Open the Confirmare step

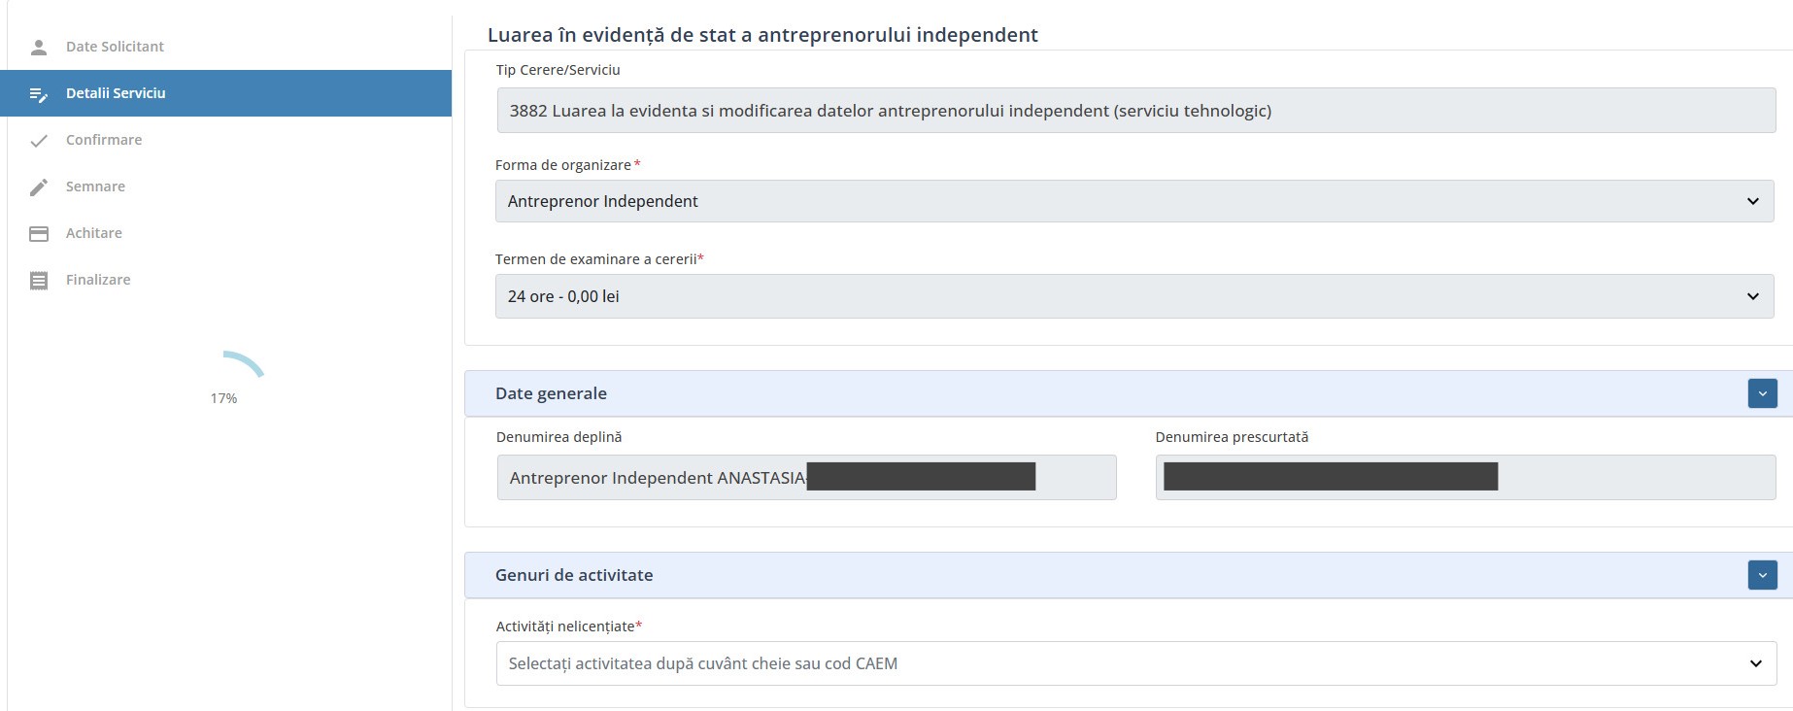coord(104,140)
